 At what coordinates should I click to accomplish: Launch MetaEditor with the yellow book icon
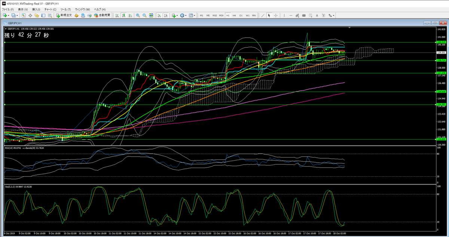[x=76, y=15]
